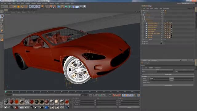Open the Spline pen objects icon
The width and height of the screenshot is (197, 111).
(x=62, y=6)
